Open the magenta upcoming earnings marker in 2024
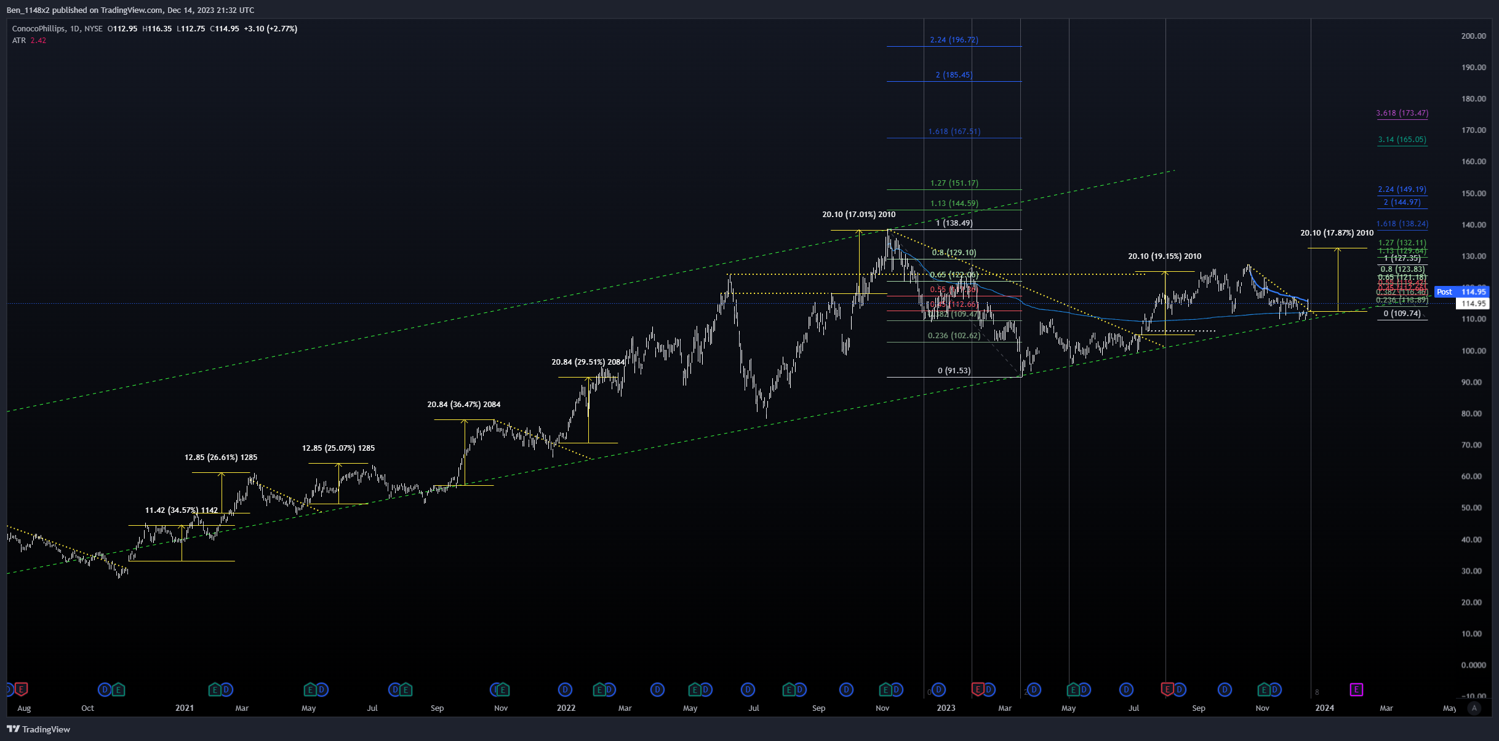1499x741 pixels. (x=1357, y=689)
